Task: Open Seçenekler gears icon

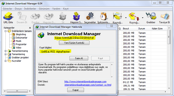Action: [x=90, y=16]
